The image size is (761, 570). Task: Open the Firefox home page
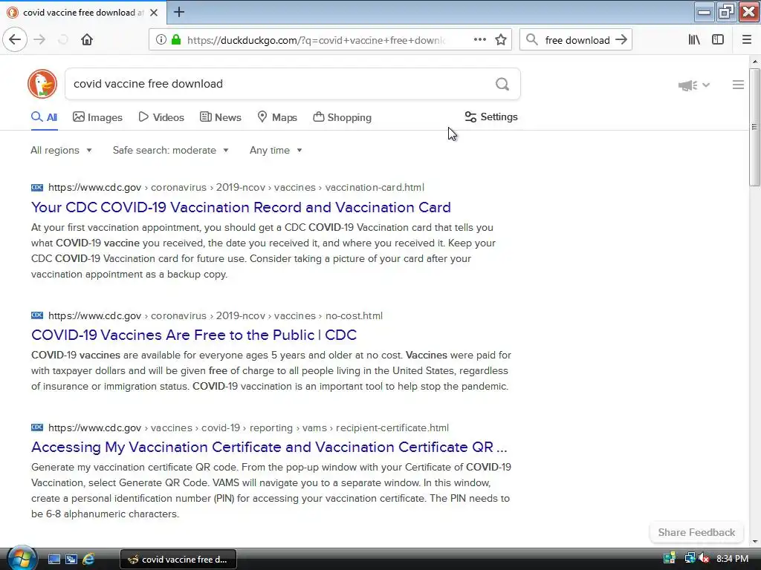[x=87, y=40]
